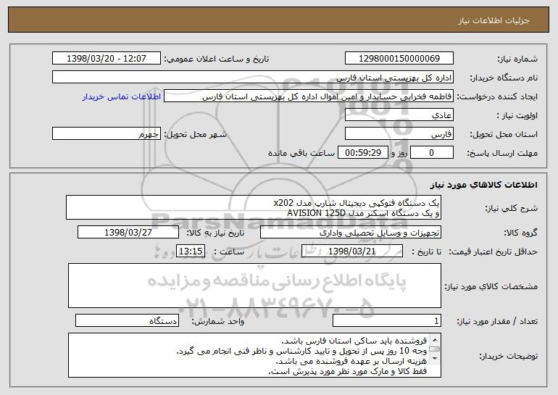The height and width of the screenshot is (395, 558).
Task: Click the label شماره نیاز
Action: pos(517,59)
